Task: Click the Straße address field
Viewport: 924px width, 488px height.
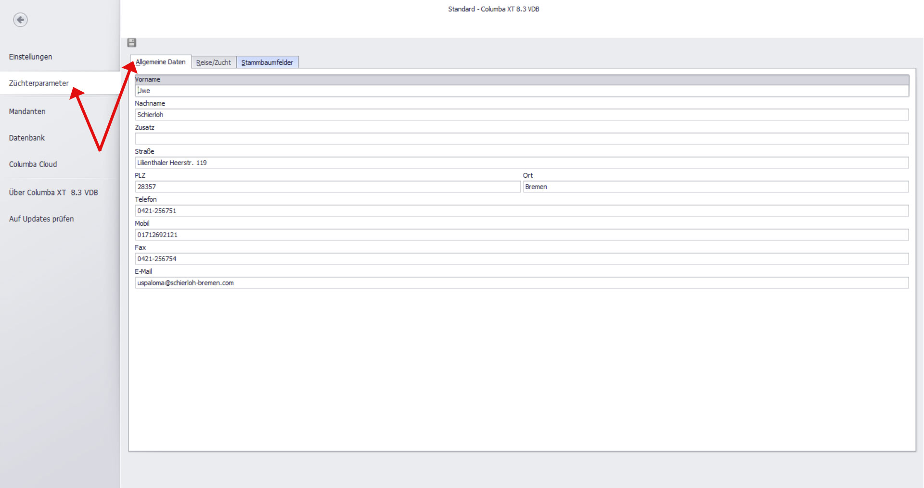Action: (522, 163)
